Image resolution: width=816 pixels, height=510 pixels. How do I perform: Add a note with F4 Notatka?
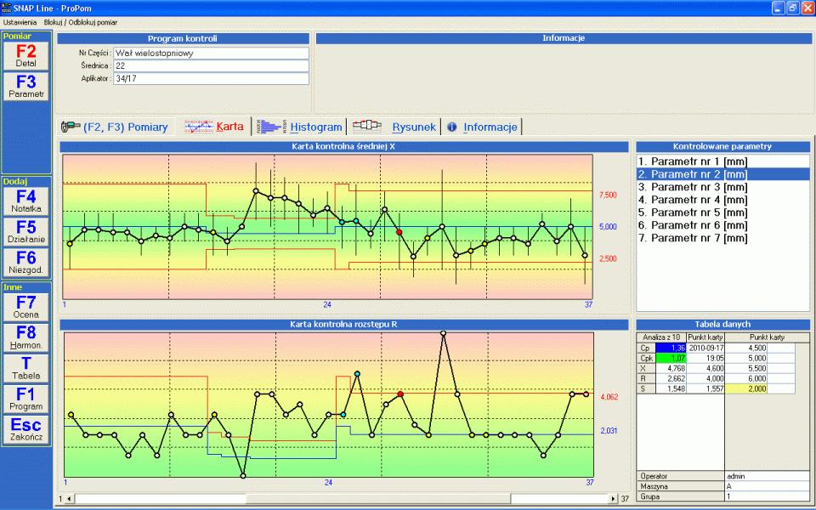coord(26,201)
